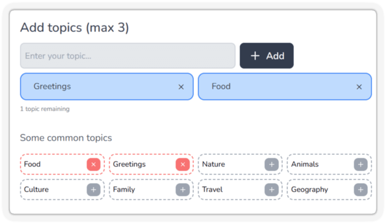Click red X on Food common topic
Viewport: 386px width, 224px height.
coord(94,164)
